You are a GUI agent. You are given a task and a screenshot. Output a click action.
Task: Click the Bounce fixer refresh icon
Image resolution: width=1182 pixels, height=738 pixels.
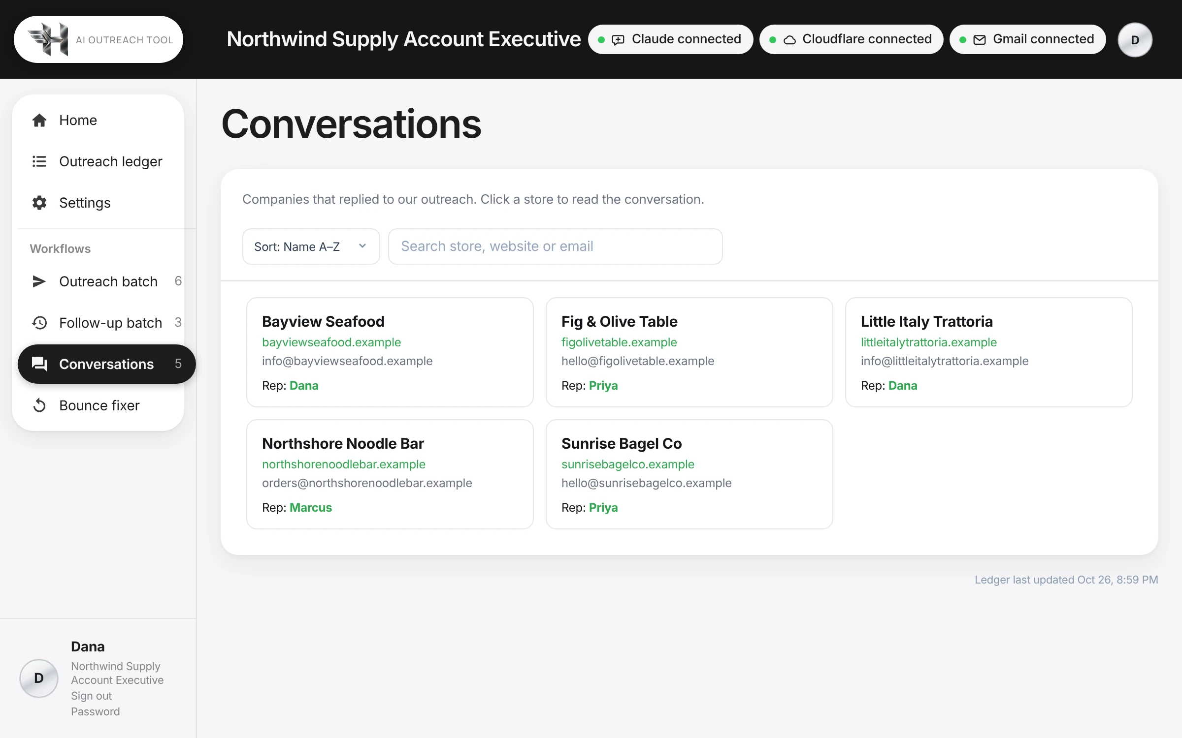pyautogui.click(x=39, y=405)
